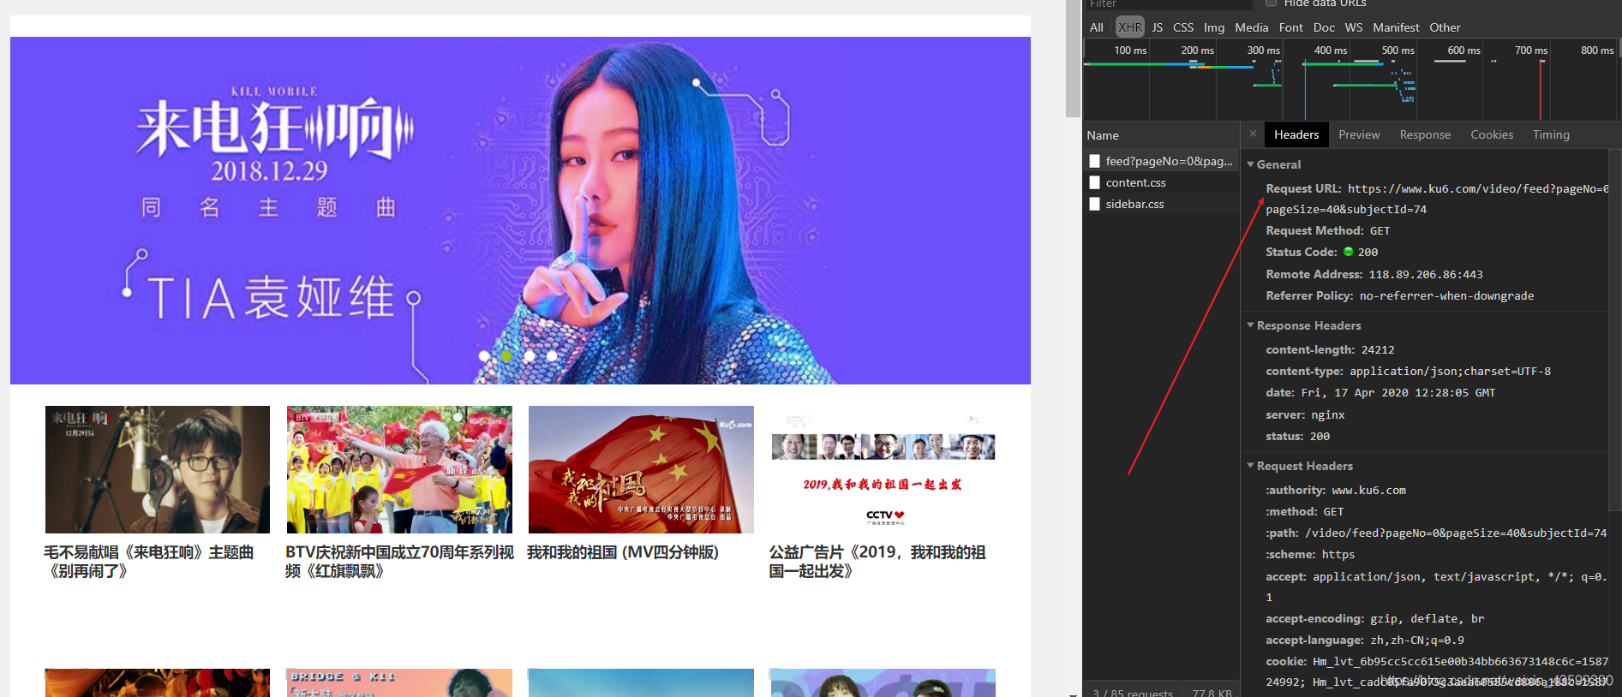Viewport: 1622px width, 697px height.
Task: Click content-type application/json value
Action: tap(1450, 371)
